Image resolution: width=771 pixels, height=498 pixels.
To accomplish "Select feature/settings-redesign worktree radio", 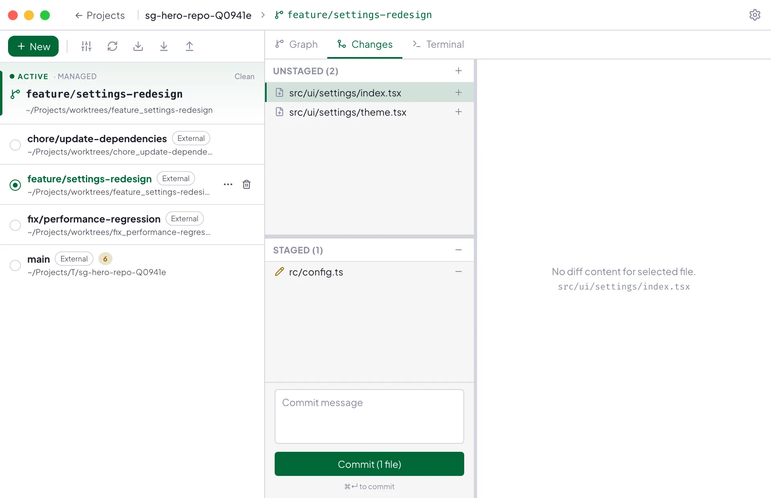I will tap(15, 185).
